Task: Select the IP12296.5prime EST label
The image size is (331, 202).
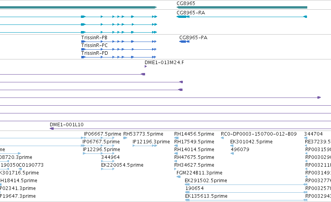Action: (102, 150)
